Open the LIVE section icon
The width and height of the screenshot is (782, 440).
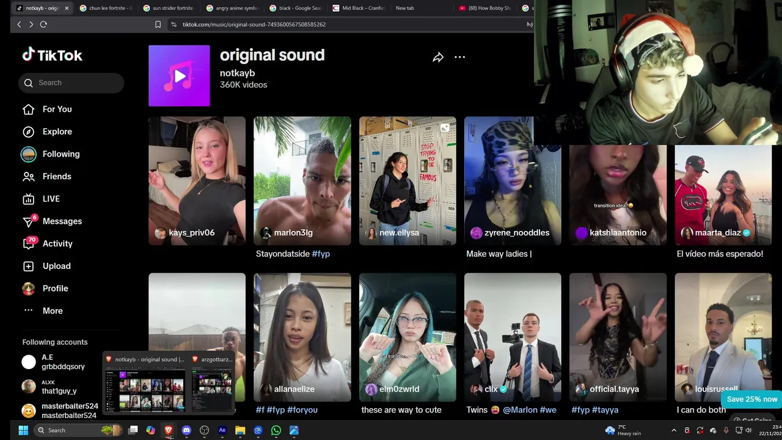coord(29,199)
